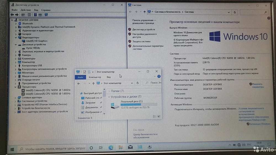Click the help icon in This PC ribbon

(x=159, y=76)
